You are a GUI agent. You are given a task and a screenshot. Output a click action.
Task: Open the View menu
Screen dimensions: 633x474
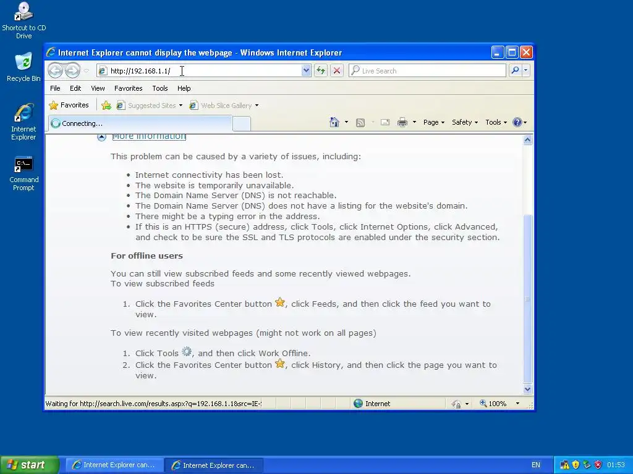tap(98, 88)
